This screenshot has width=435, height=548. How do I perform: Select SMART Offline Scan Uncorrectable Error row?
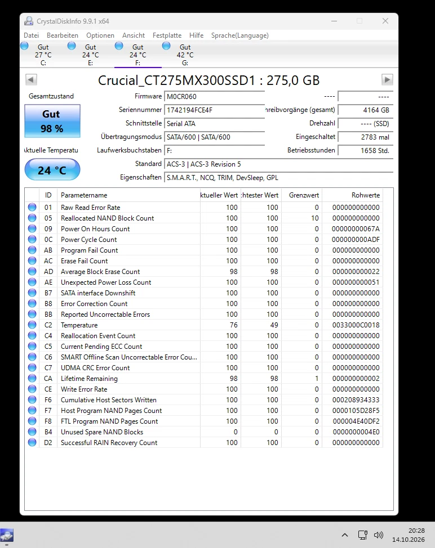(x=203, y=357)
